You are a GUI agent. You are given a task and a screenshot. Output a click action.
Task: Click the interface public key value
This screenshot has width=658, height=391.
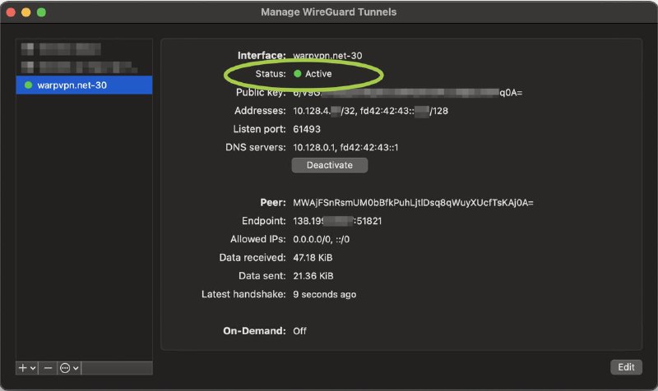(x=407, y=93)
